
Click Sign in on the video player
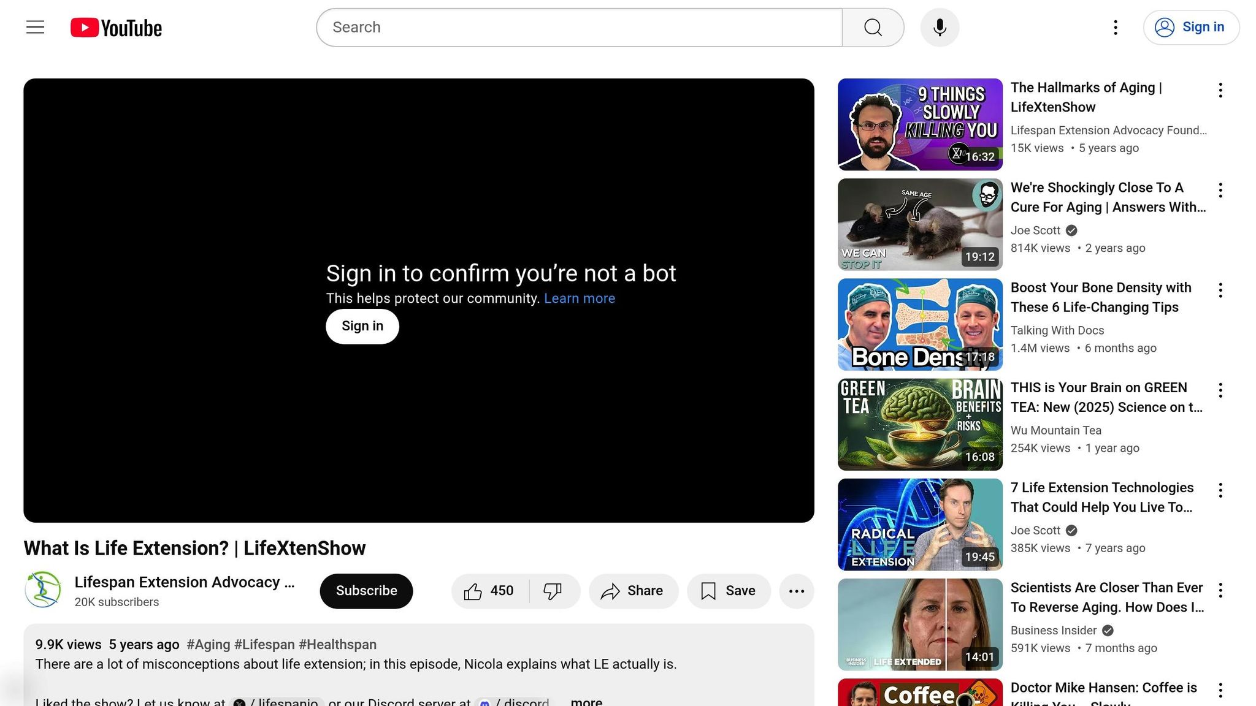pyautogui.click(x=362, y=327)
